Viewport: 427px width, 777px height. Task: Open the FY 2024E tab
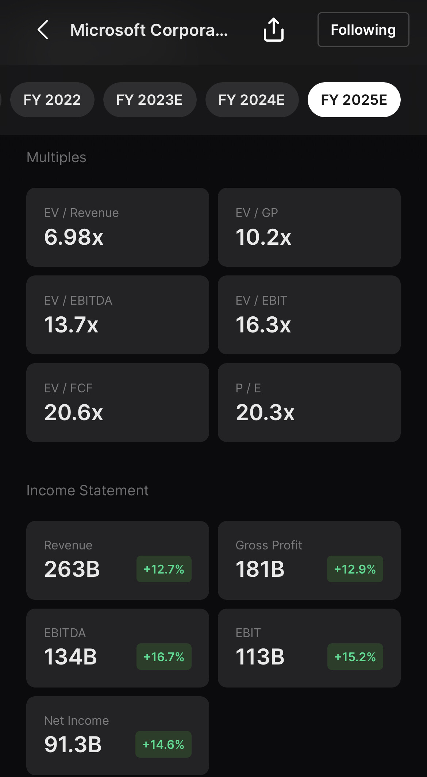(252, 100)
